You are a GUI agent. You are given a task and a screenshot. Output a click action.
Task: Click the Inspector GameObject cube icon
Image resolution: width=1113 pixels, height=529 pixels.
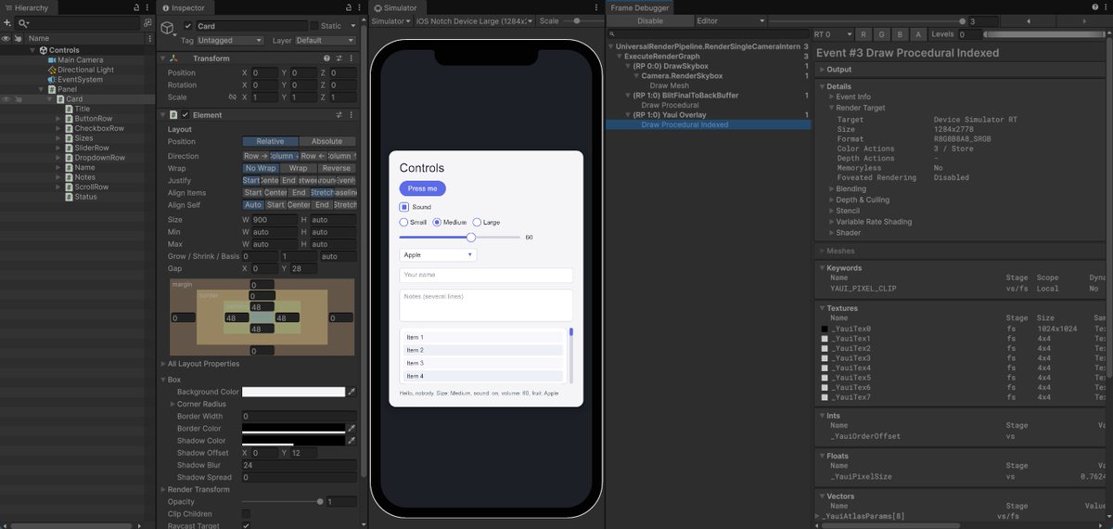pyautogui.click(x=168, y=30)
